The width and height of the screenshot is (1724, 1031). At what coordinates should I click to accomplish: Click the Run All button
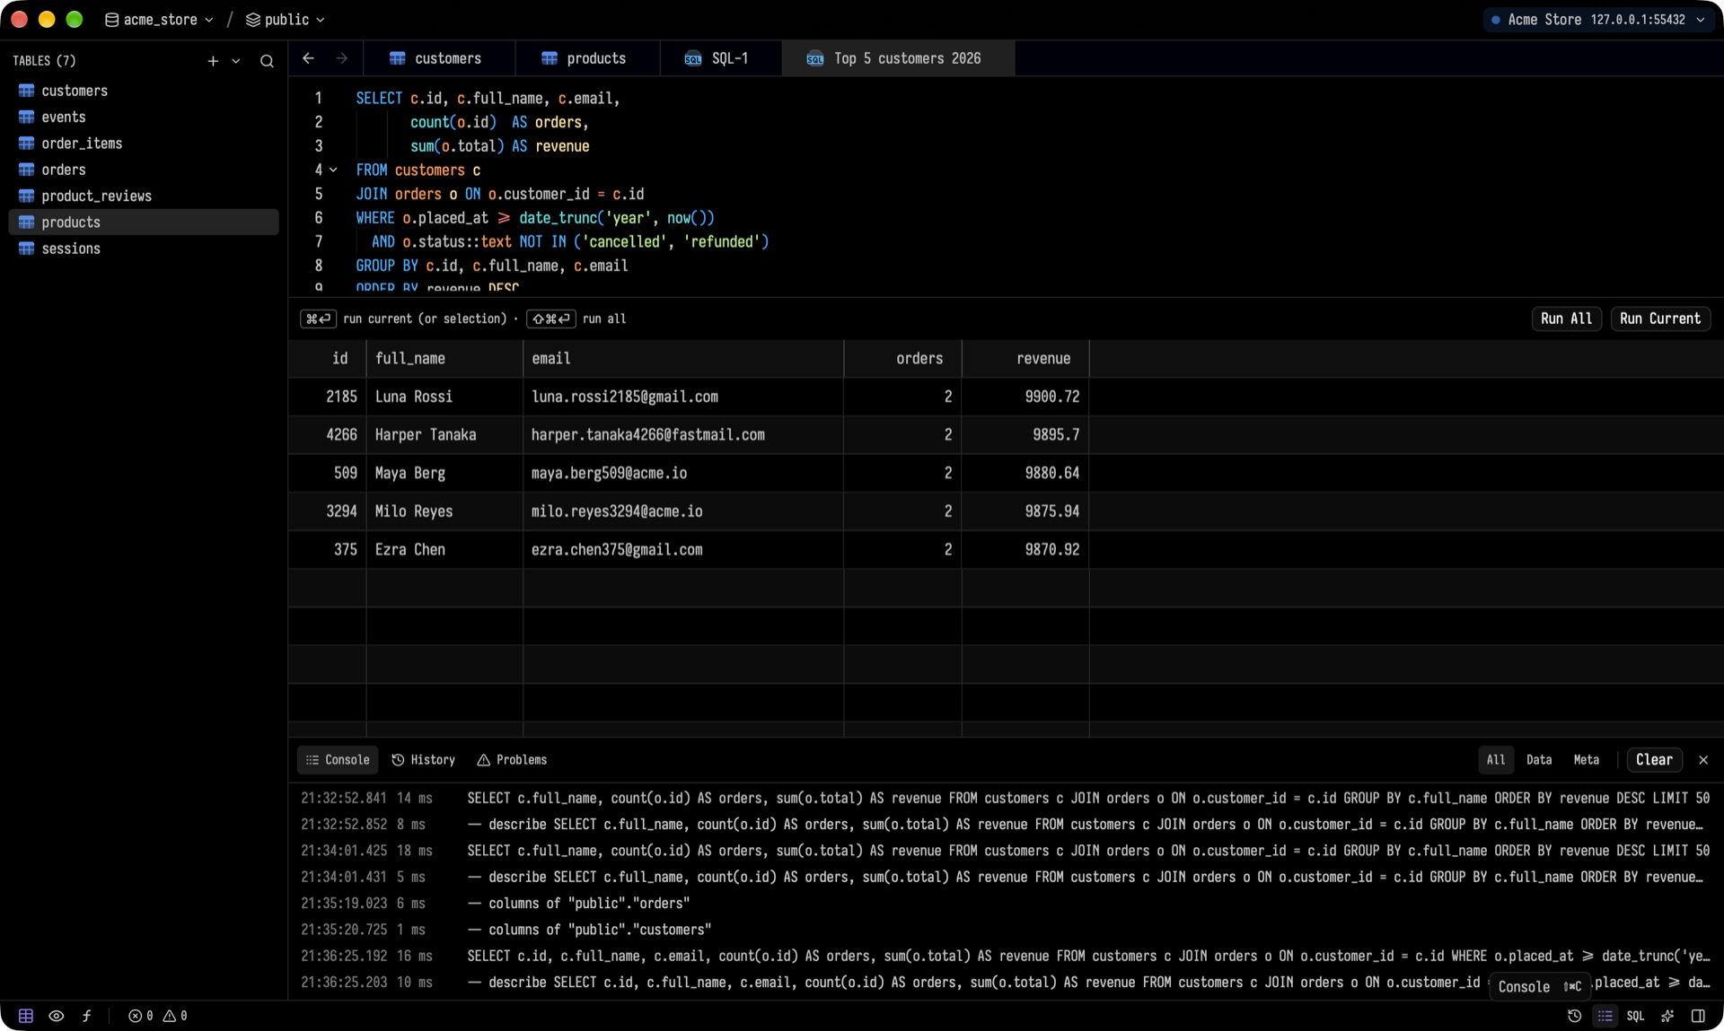click(x=1566, y=319)
